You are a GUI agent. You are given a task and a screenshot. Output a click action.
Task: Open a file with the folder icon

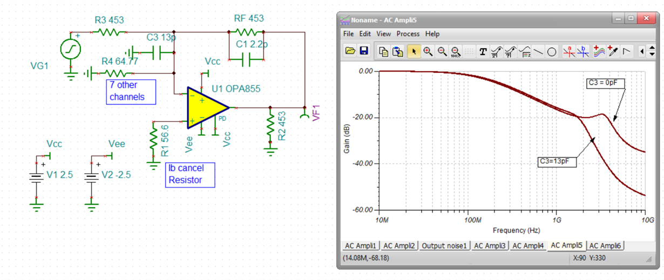350,51
